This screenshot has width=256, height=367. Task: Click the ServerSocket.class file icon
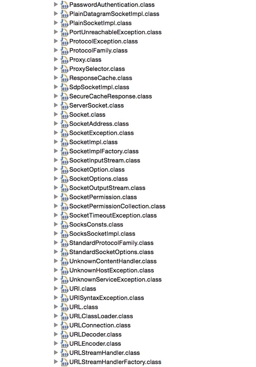pos(65,106)
